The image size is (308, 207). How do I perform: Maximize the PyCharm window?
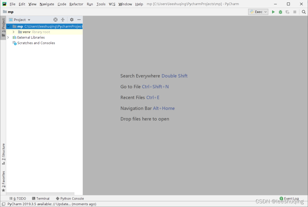pyautogui.click(x=288, y=4)
